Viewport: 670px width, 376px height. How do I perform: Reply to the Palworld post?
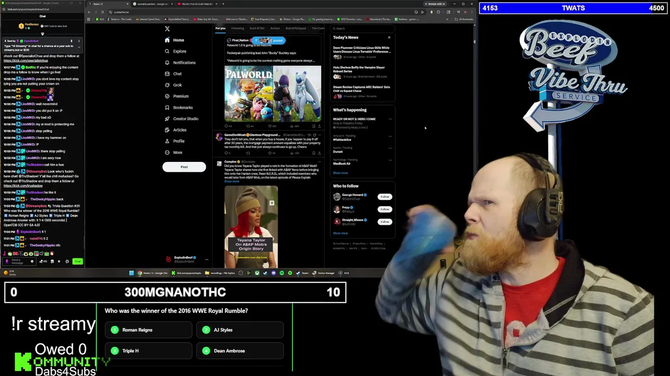point(227,126)
